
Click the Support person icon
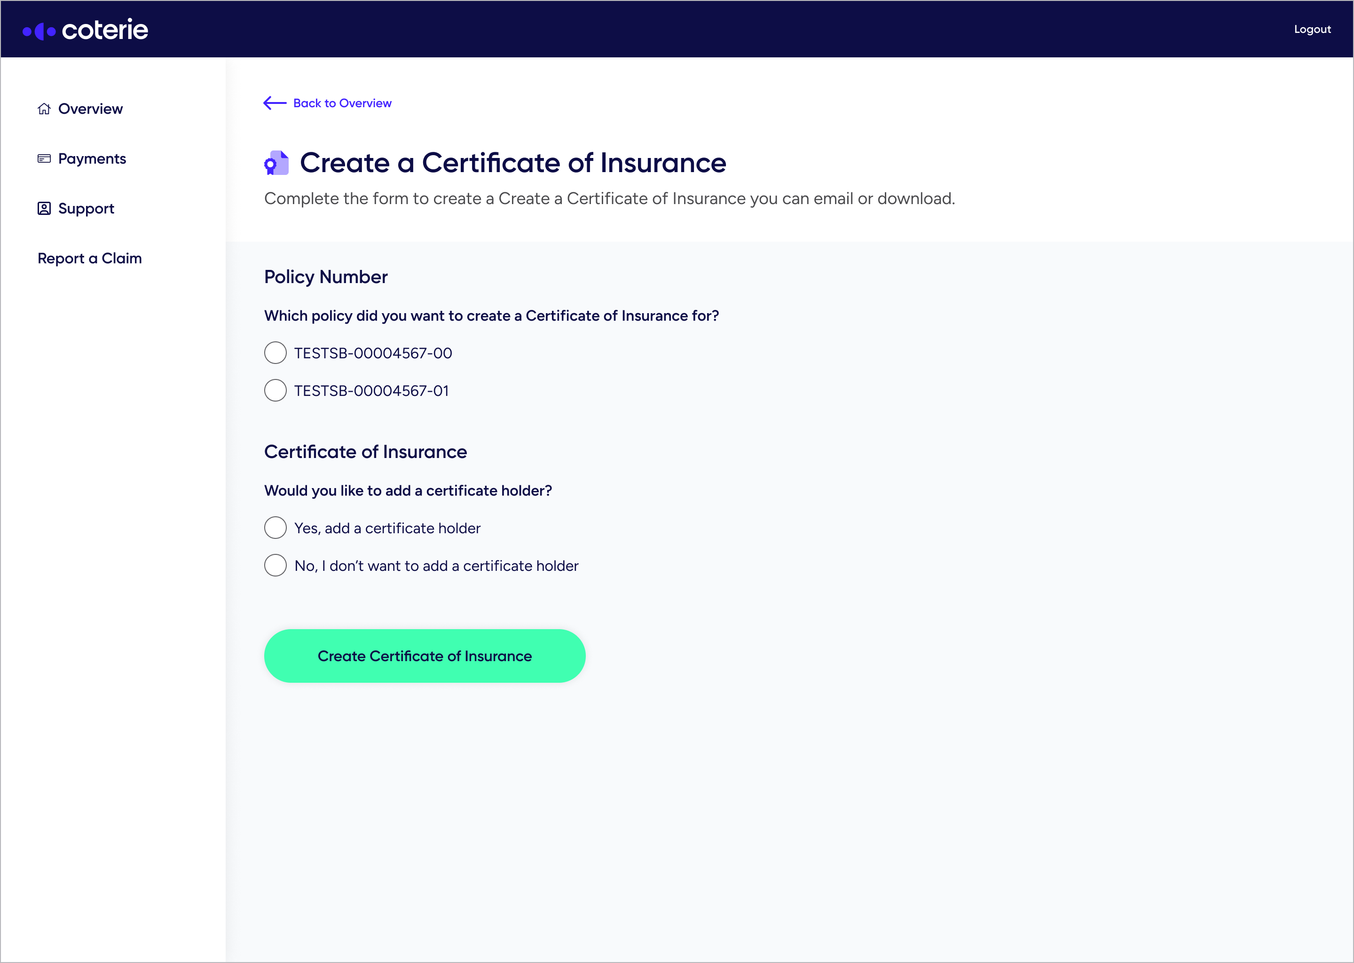pos(44,209)
